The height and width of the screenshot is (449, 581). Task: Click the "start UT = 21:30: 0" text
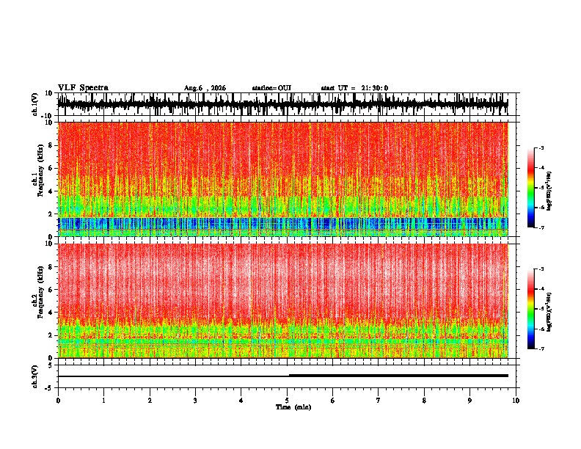[354, 88]
